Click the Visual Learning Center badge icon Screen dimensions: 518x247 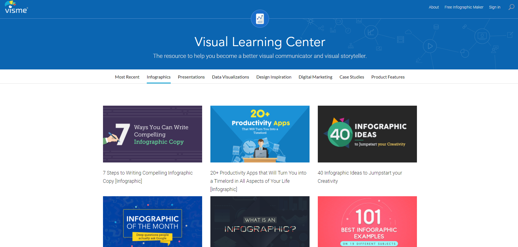click(x=260, y=19)
